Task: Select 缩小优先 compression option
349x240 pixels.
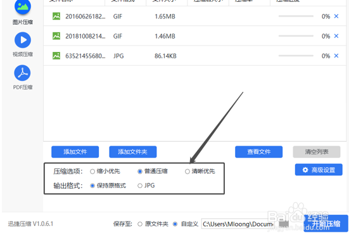Action: (x=92, y=172)
